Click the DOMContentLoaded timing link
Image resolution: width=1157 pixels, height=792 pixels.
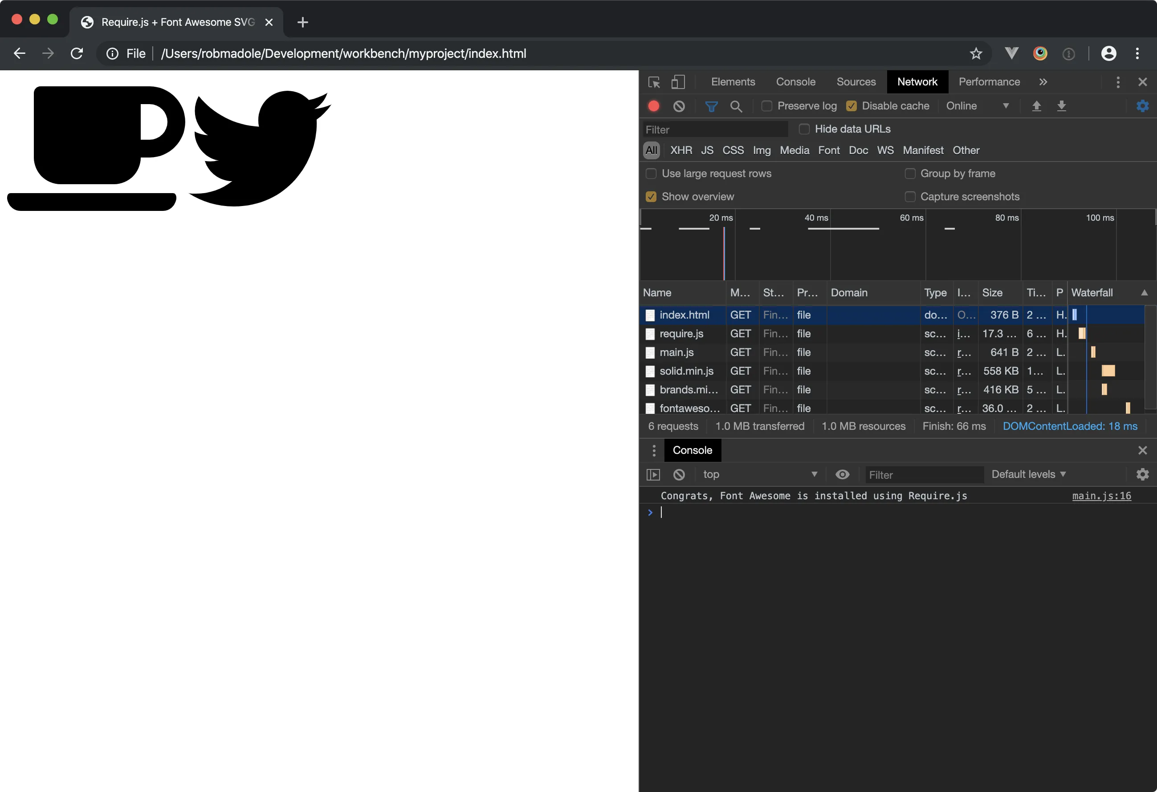(x=1070, y=427)
